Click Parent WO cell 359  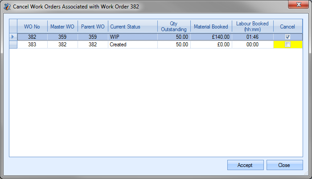pyautogui.click(x=93, y=37)
